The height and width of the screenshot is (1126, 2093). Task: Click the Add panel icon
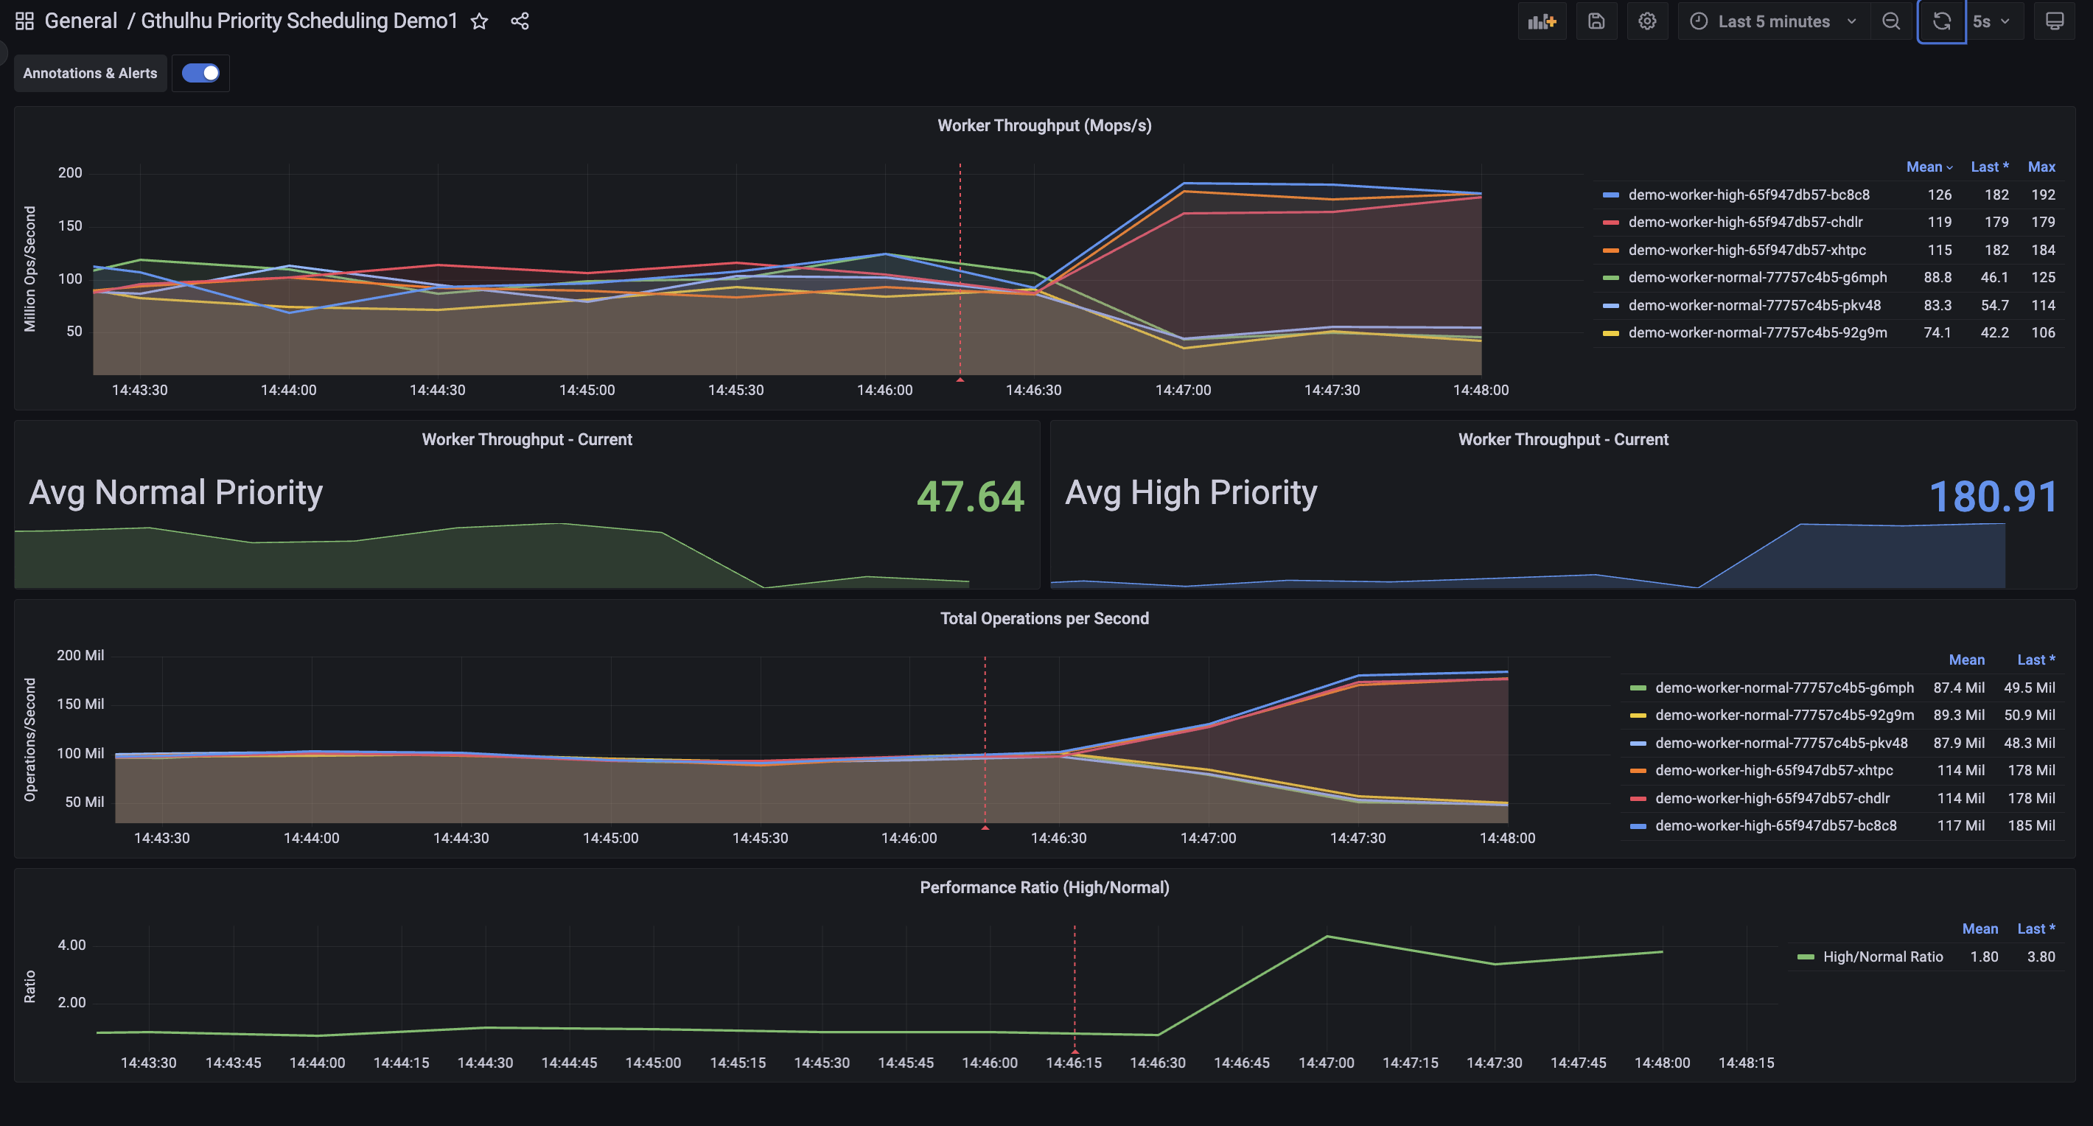click(x=1541, y=21)
